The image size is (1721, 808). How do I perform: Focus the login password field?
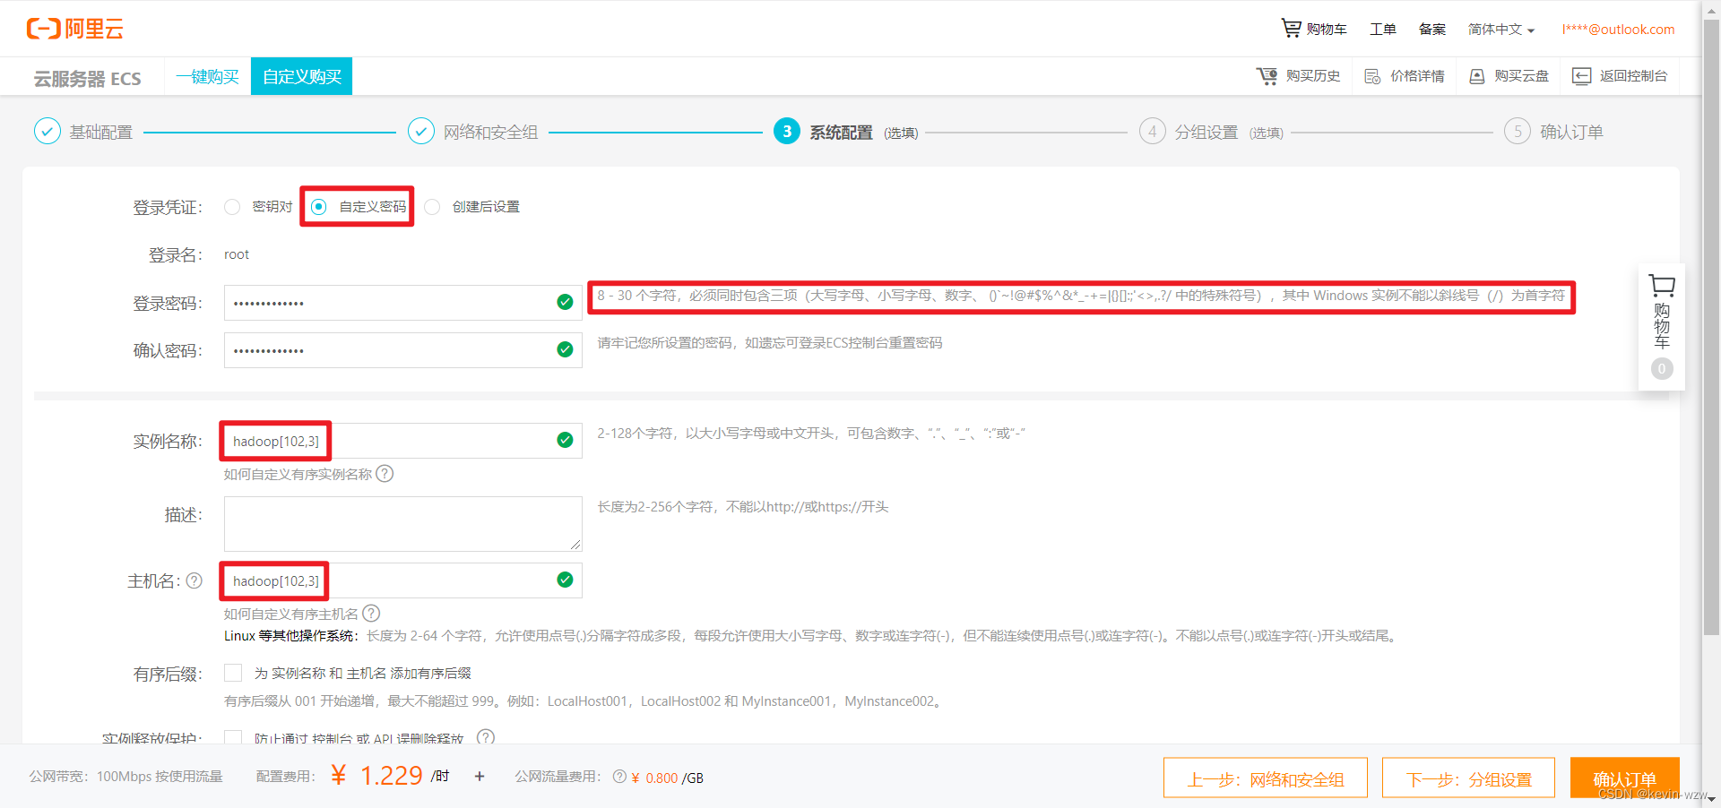click(402, 303)
